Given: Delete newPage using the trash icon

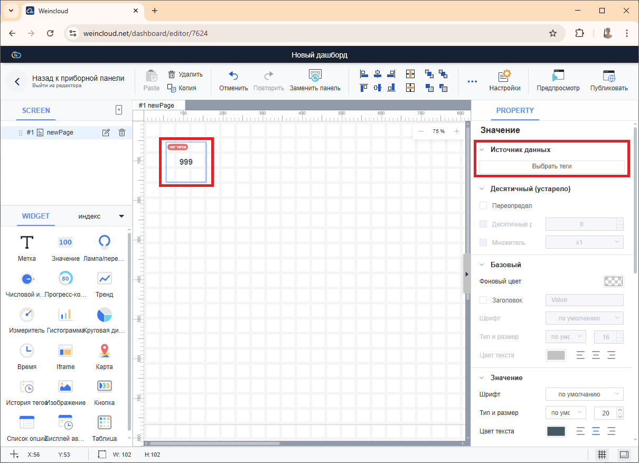Looking at the screenshot, I should coord(122,133).
